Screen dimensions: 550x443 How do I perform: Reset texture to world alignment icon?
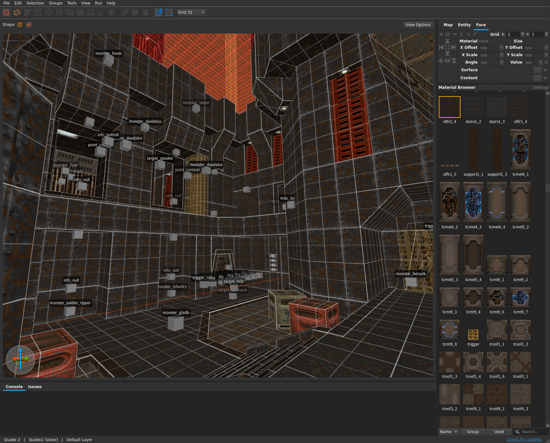pyautogui.click(x=448, y=34)
